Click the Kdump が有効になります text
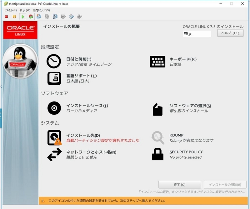This screenshot has width=250, height=209. pos(191,140)
